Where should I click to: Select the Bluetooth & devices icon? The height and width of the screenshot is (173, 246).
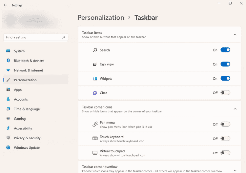coord(8,61)
